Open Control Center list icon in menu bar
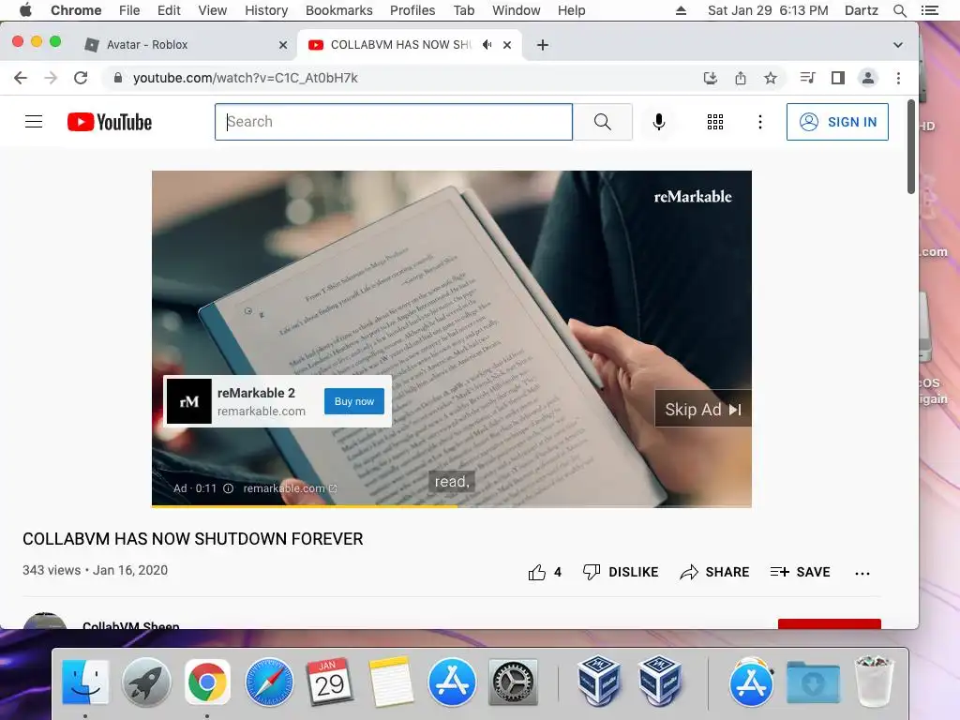The image size is (960, 720). (929, 10)
